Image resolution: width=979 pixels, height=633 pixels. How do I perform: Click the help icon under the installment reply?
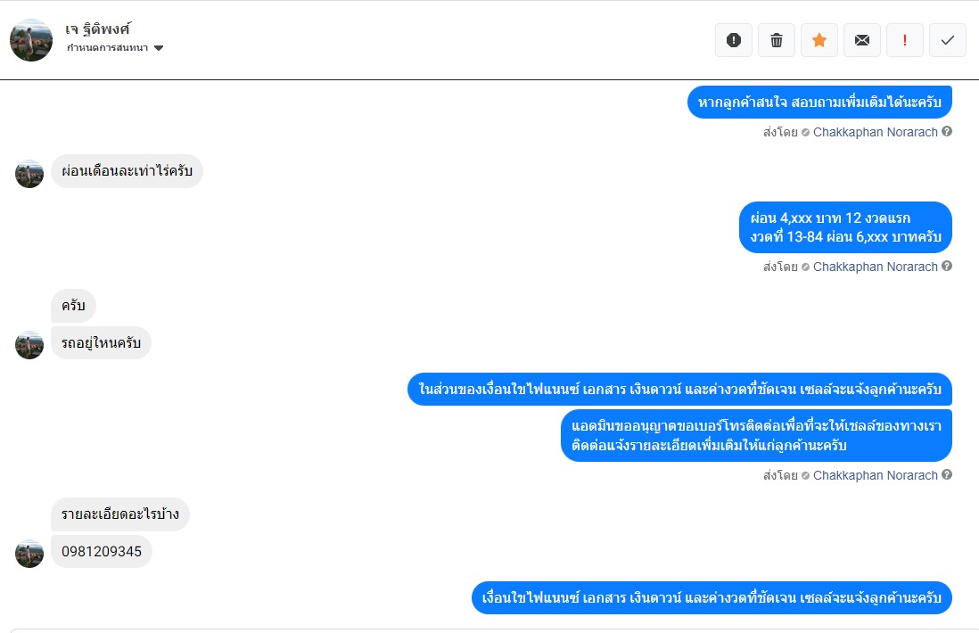pos(947,267)
